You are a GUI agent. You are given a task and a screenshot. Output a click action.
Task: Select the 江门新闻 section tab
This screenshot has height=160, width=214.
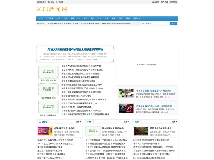pos(43,122)
